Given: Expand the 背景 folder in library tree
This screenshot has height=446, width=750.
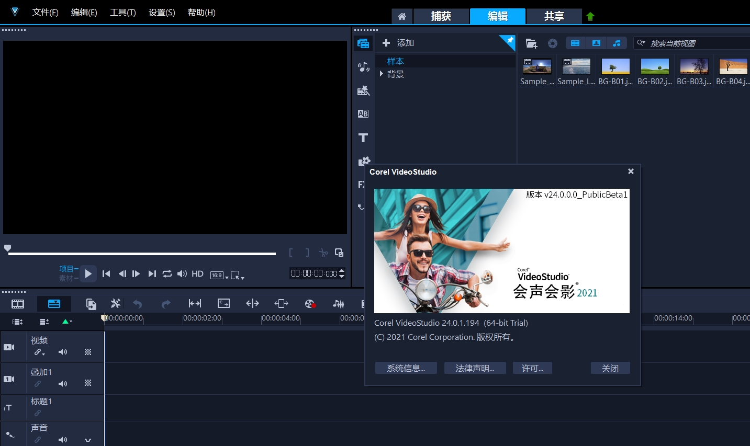Looking at the screenshot, I should (382, 74).
